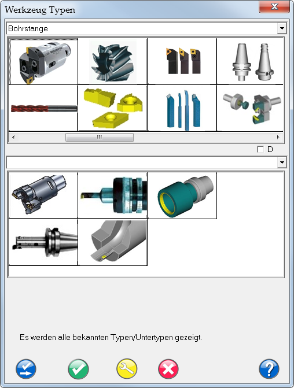
Task: Open settings via yellow wrench button
Action: (127, 369)
